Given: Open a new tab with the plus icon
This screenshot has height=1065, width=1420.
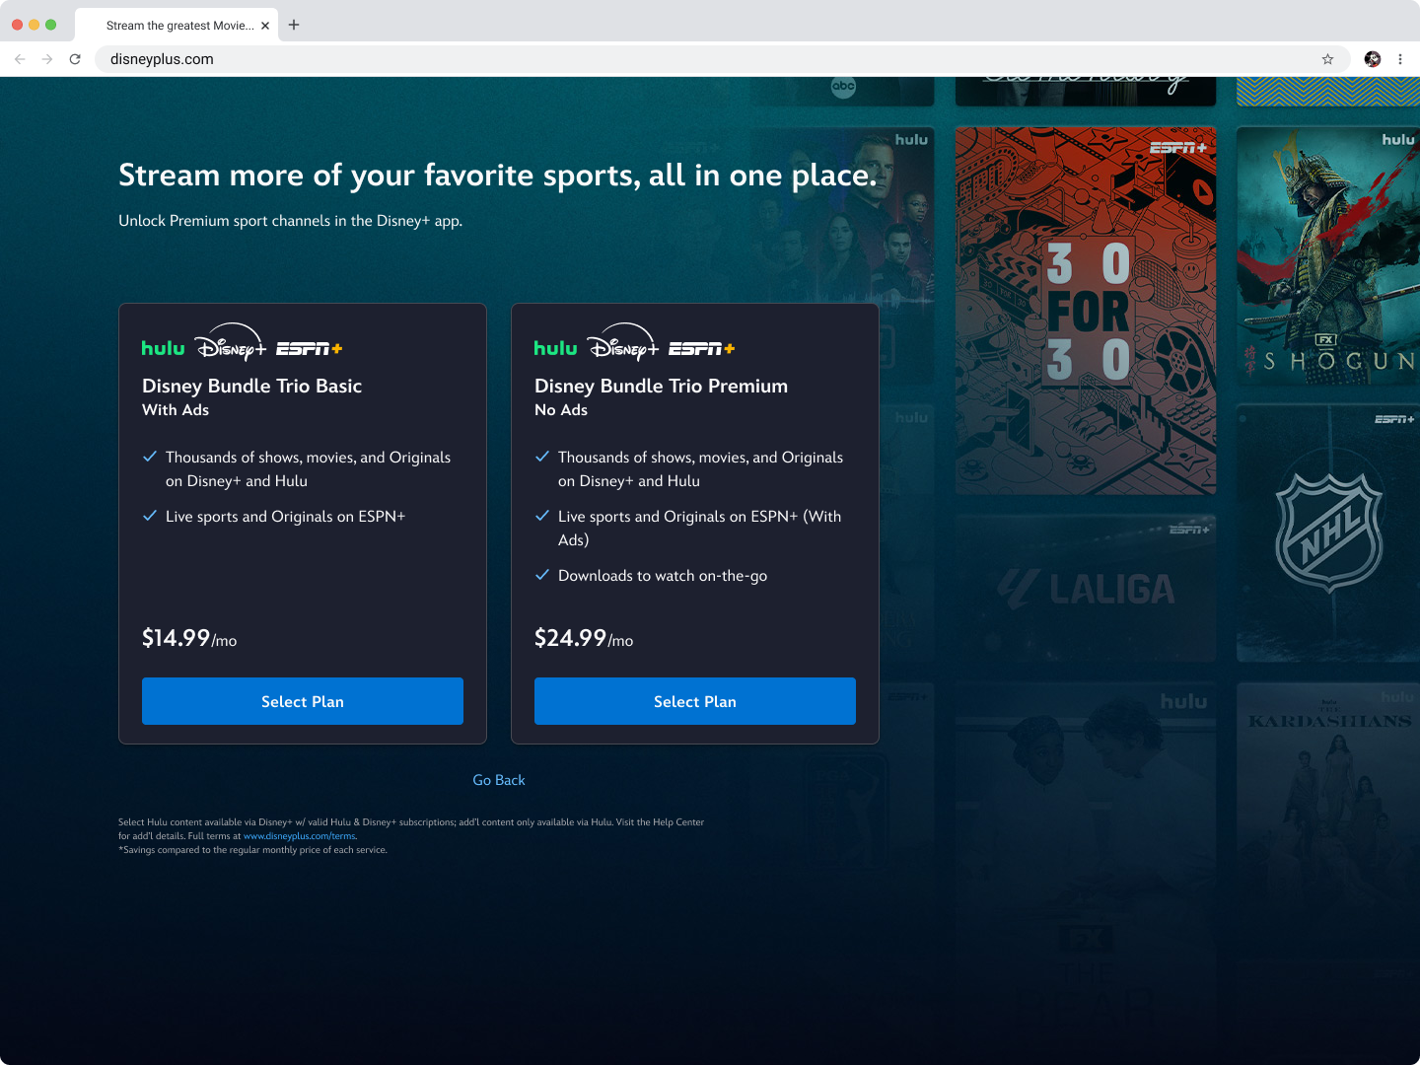Looking at the screenshot, I should (294, 25).
